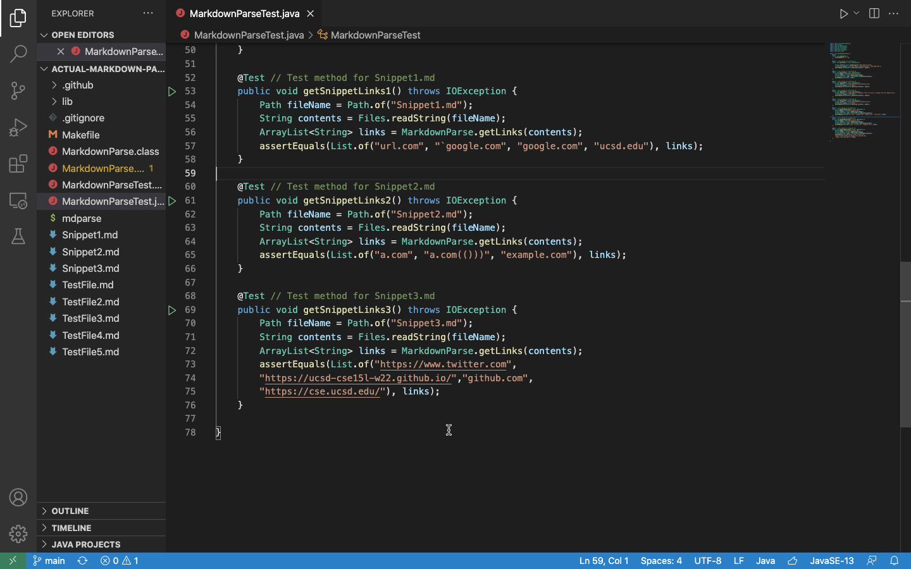Run test getSnippetLinks3 from gutter

coord(172,310)
